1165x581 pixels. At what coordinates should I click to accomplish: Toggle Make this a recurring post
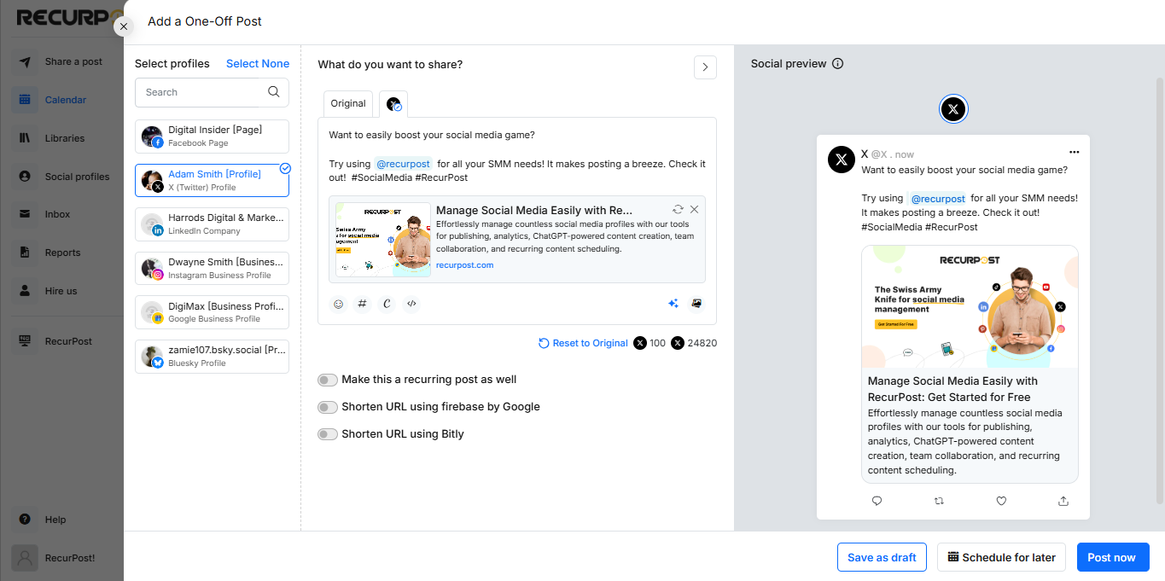pyautogui.click(x=328, y=380)
